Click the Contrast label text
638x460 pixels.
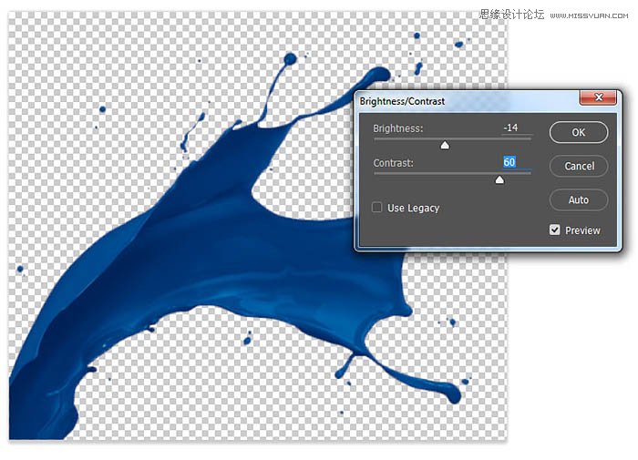pos(394,163)
